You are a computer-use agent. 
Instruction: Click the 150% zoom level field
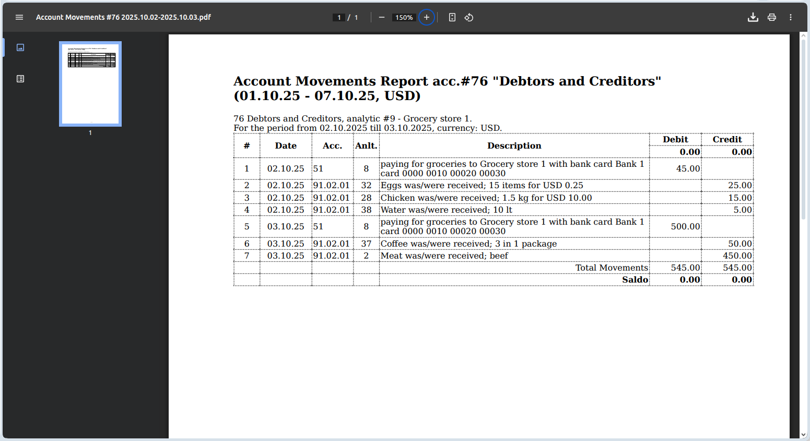tap(404, 17)
